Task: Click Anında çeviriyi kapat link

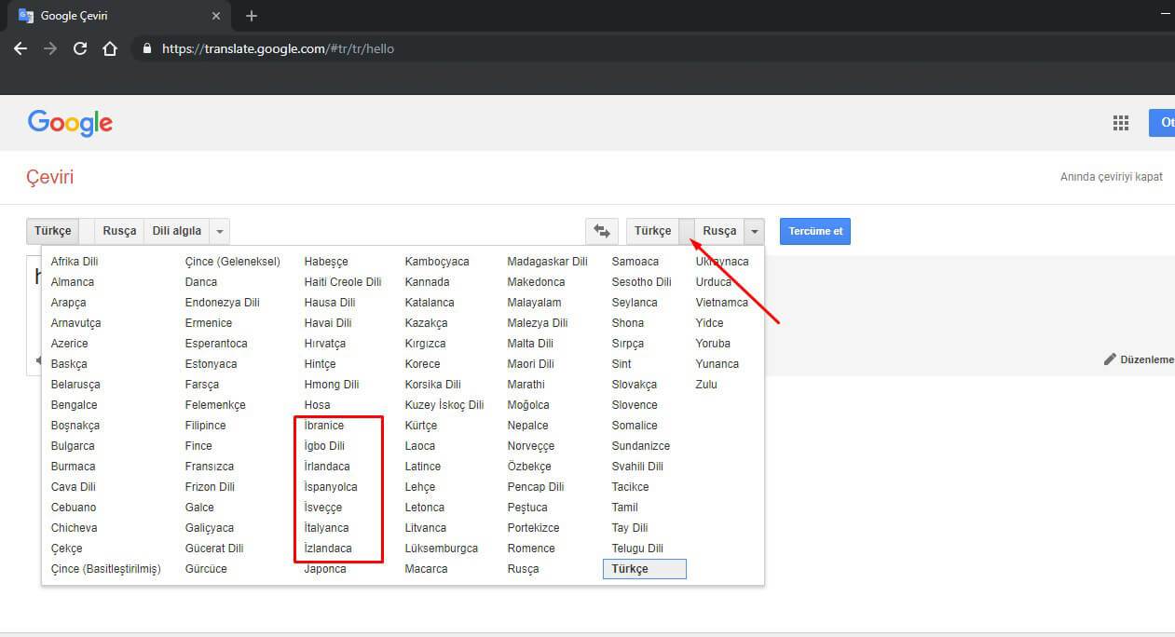Action: 1111,177
